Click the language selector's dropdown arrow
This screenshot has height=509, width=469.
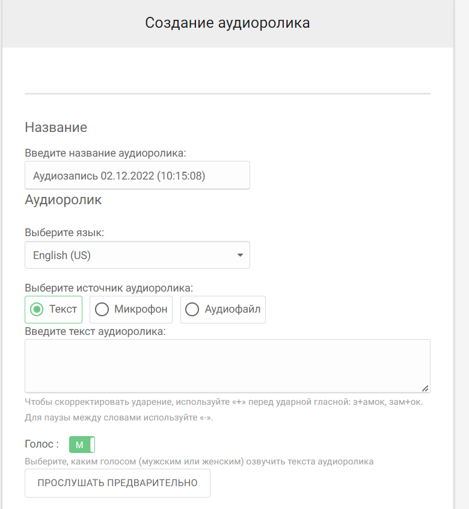pos(240,255)
